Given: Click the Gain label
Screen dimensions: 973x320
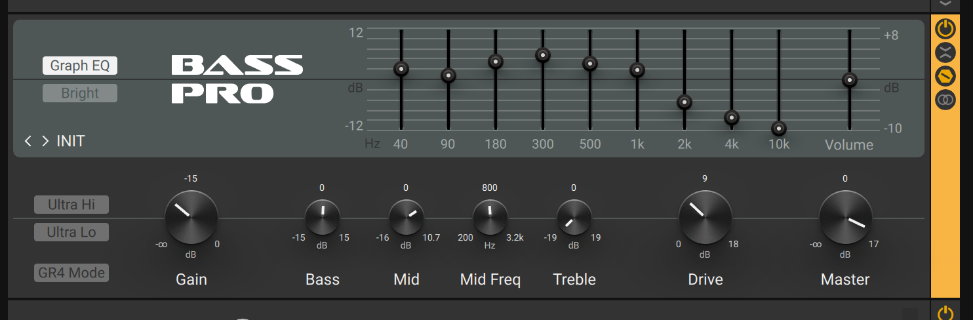Looking at the screenshot, I should tap(191, 280).
